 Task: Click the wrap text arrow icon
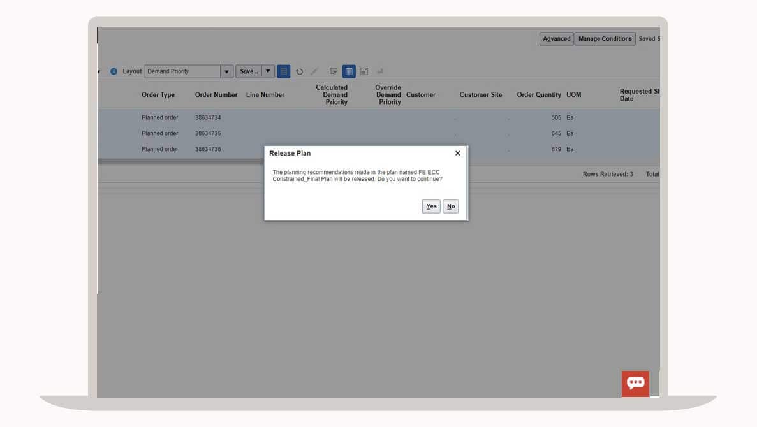[x=380, y=72]
